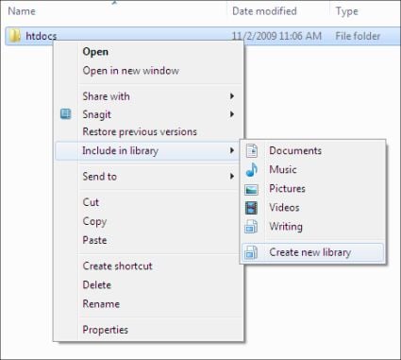Open folder Properties
The height and width of the screenshot is (360, 401).
point(105,330)
